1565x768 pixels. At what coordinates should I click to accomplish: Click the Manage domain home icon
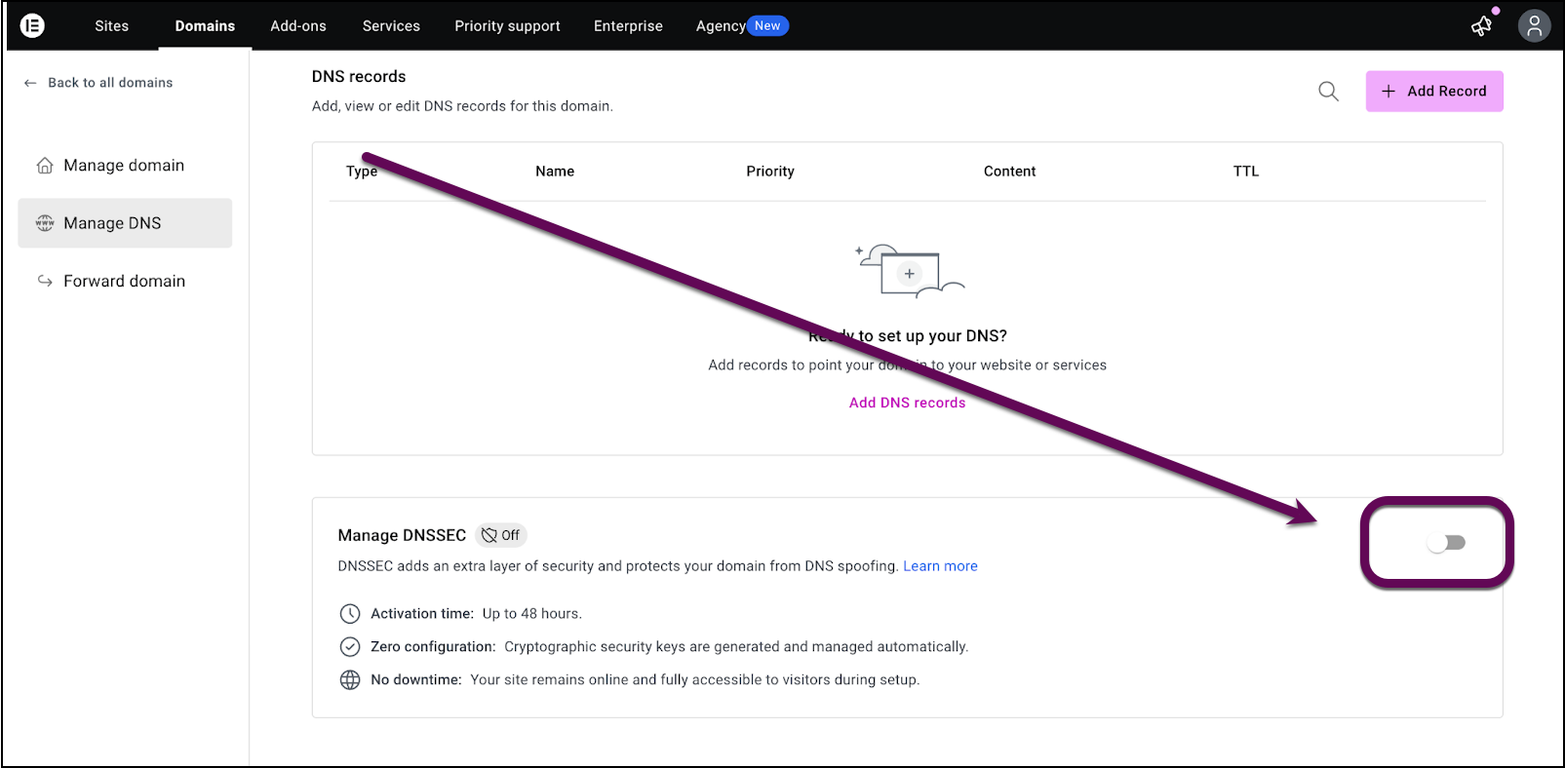click(44, 165)
